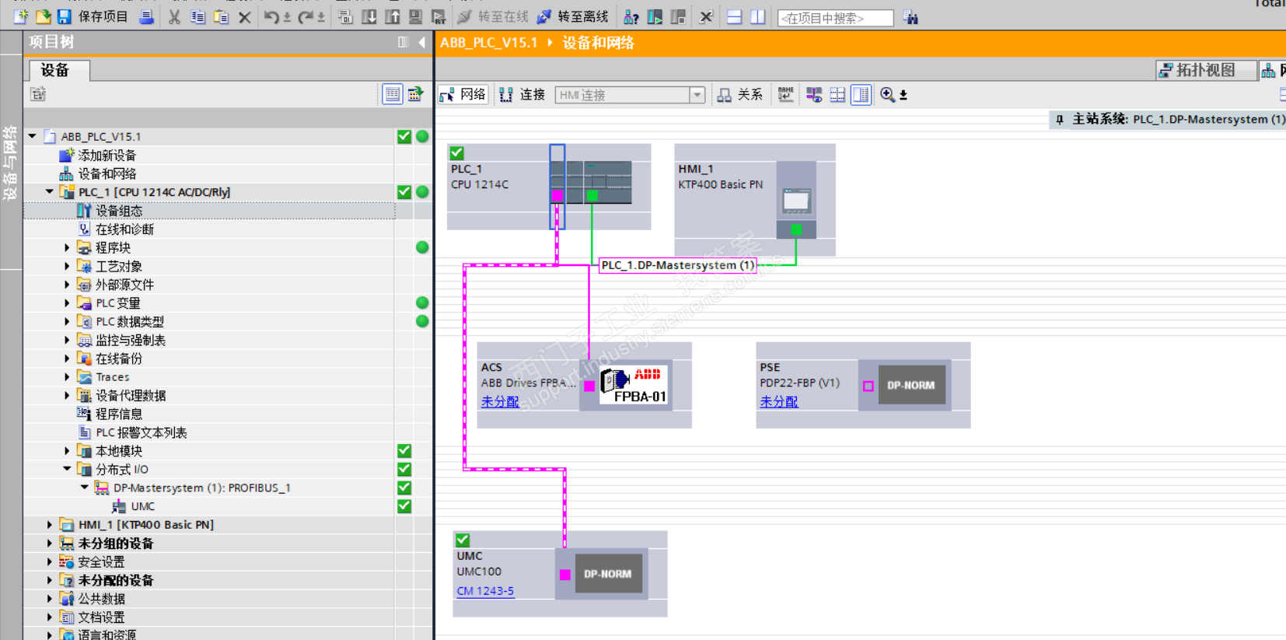Collapse the PLC_1 [CPU 1214C AC/DC/Rly] node

pyautogui.click(x=50, y=191)
